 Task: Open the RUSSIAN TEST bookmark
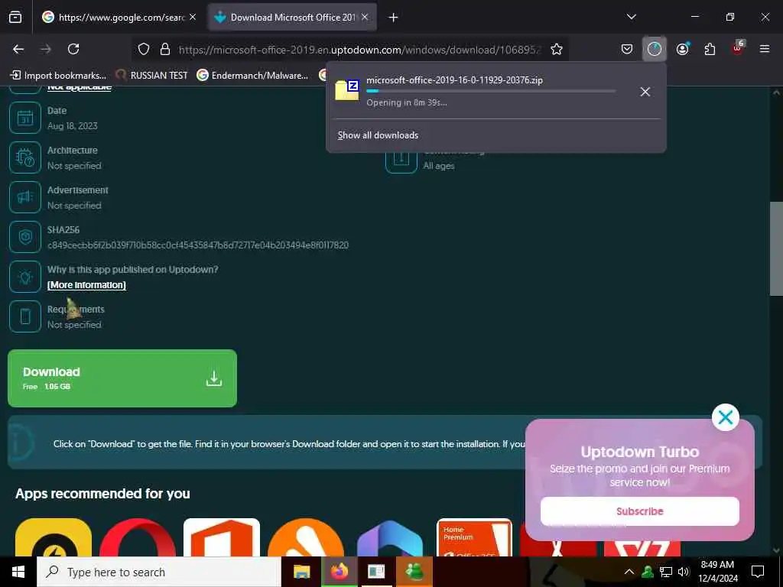152,76
